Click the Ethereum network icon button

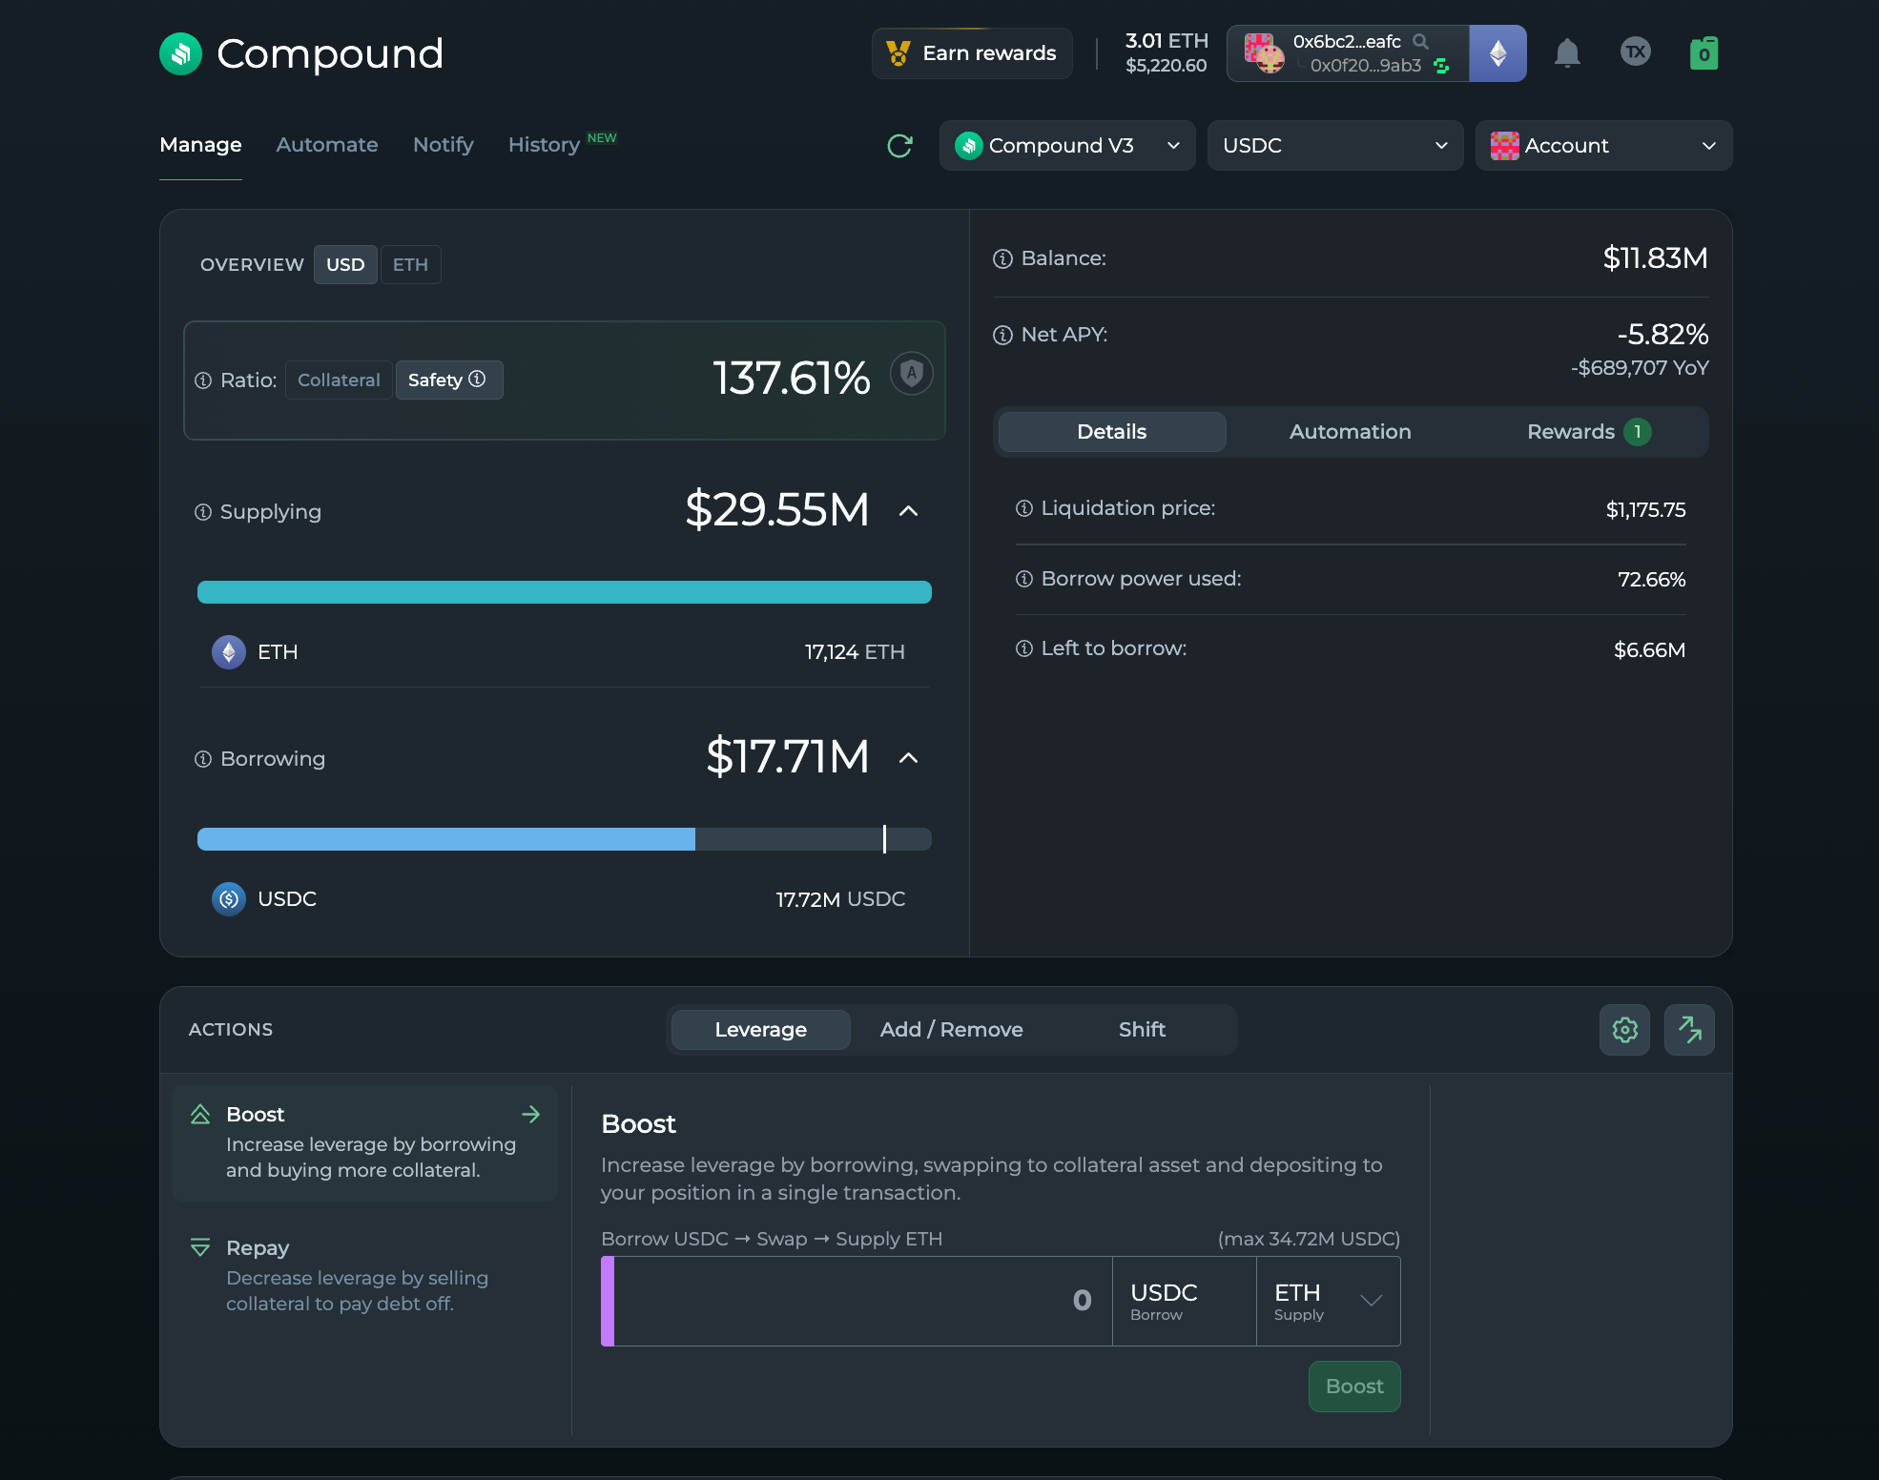[1497, 53]
